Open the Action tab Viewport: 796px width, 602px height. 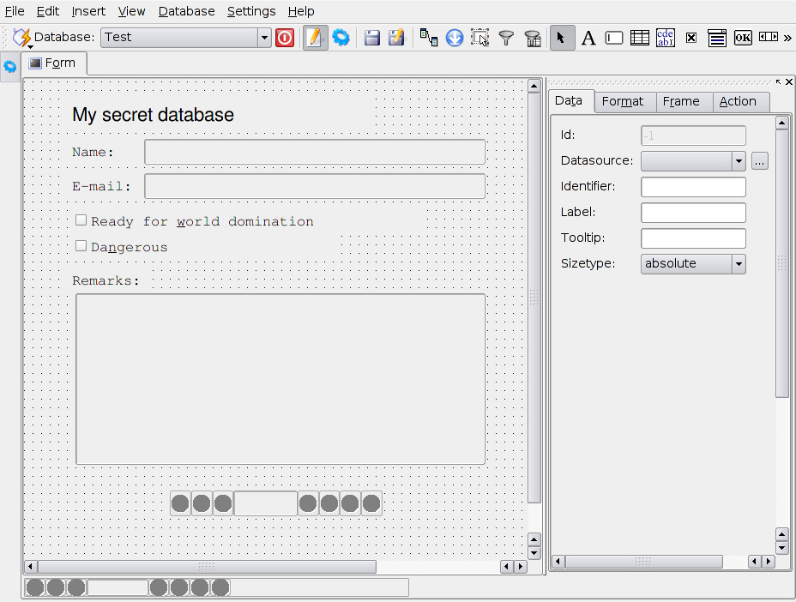[738, 101]
